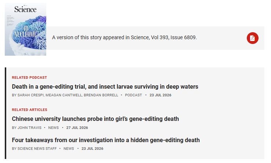Select author Sarah Crespi
The width and height of the screenshot is (271, 163).
30,95
